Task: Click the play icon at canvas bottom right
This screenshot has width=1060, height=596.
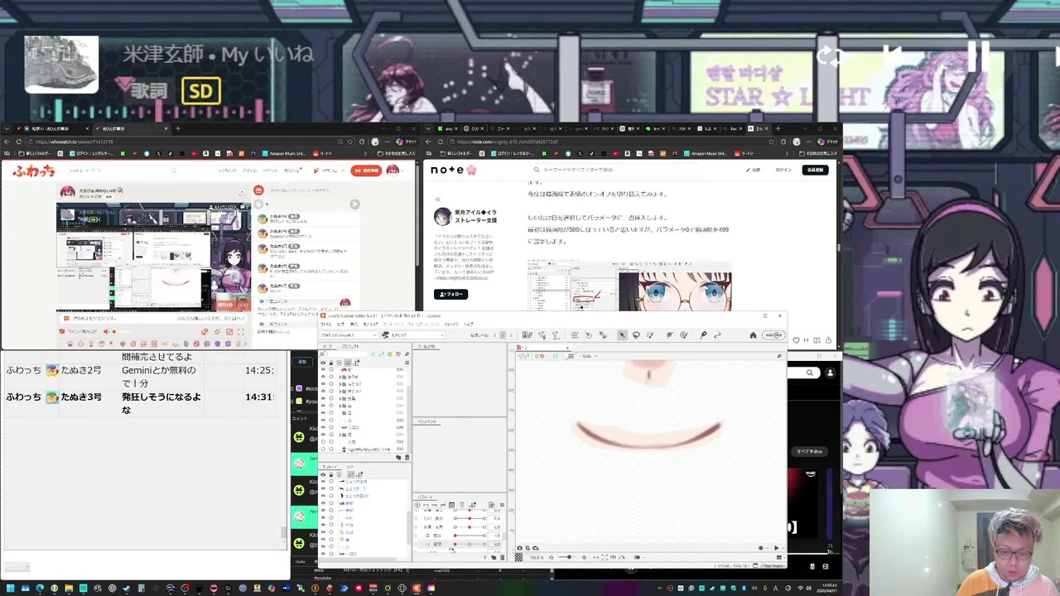Action: (777, 548)
